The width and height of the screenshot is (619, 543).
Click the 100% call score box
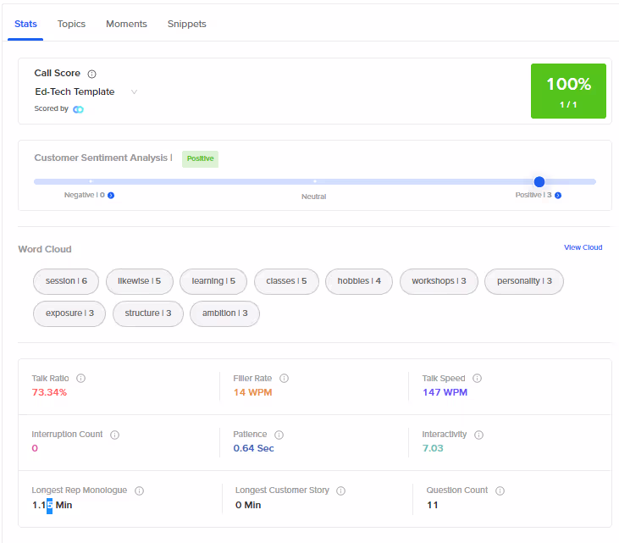[568, 91]
